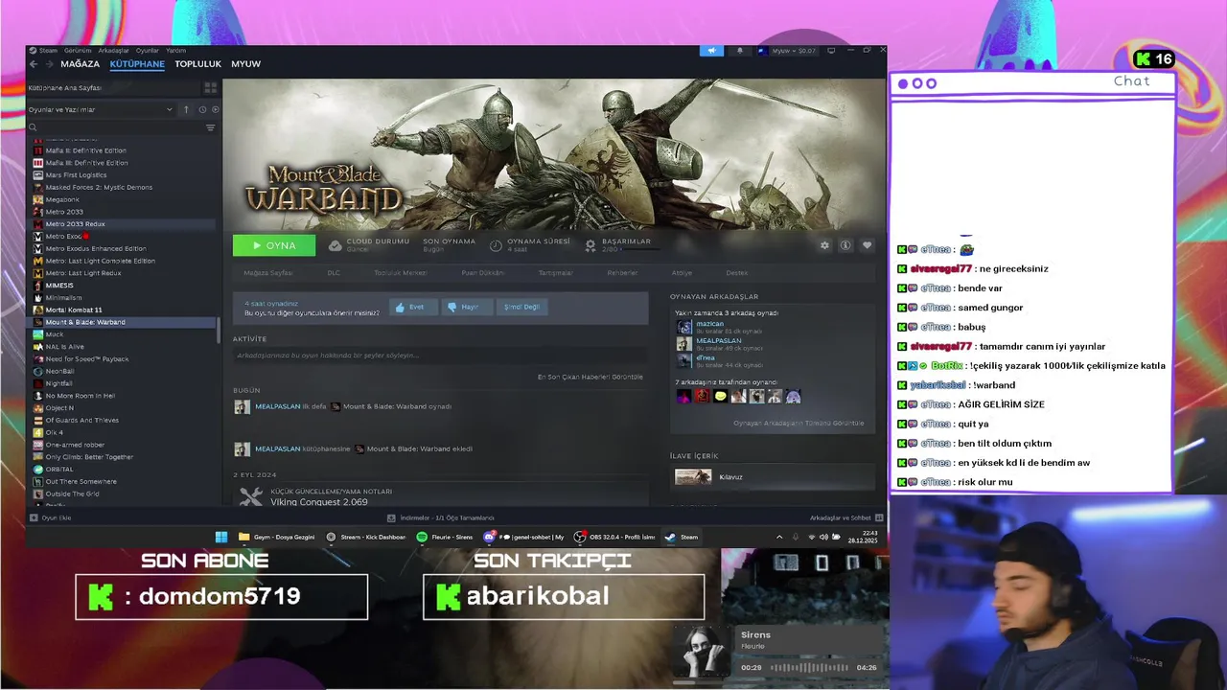The height and width of the screenshot is (690, 1227).
Task: Click friend MEALPASLAN in playing friends
Action: pyautogui.click(x=719, y=340)
